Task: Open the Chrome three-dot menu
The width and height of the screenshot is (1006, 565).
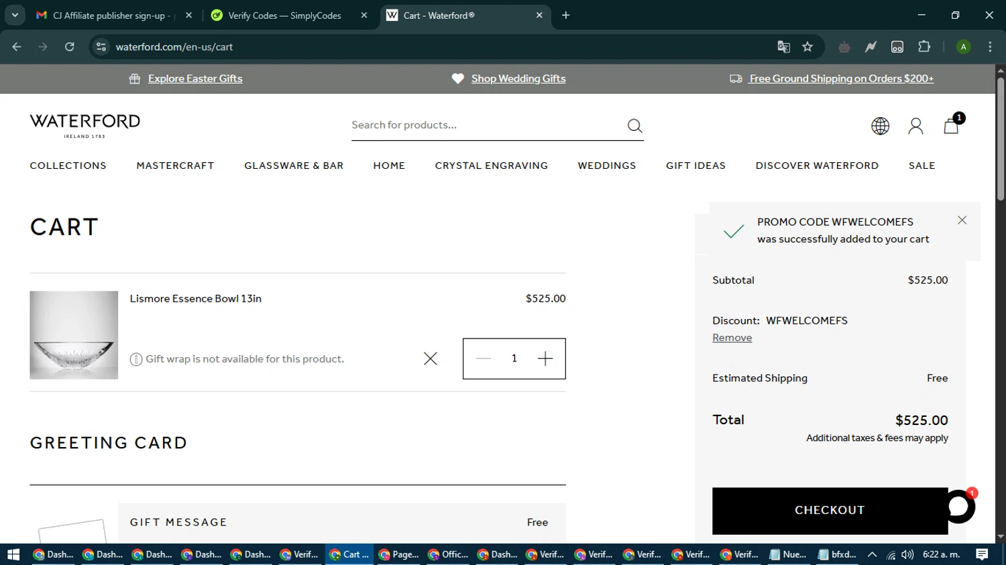Action: [990, 47]
